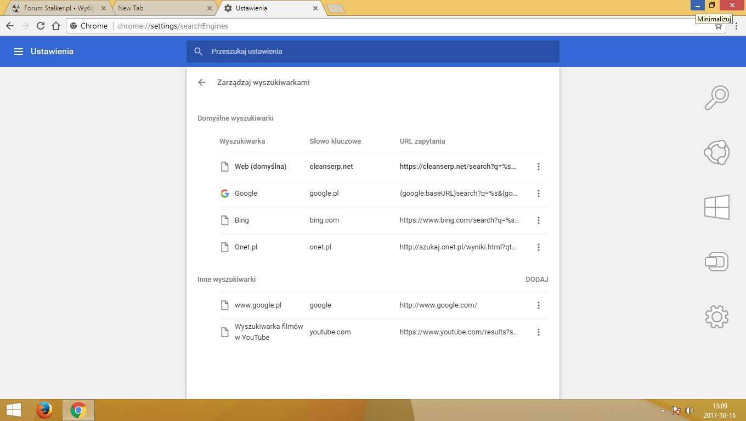This screenshot has height=421, width=746.
Task: Click the Inne wyszukiwarki heading
Action: (x=227, y=280)
